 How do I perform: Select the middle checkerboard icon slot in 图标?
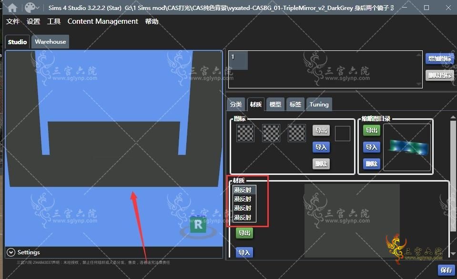click(x=271, y=133)
